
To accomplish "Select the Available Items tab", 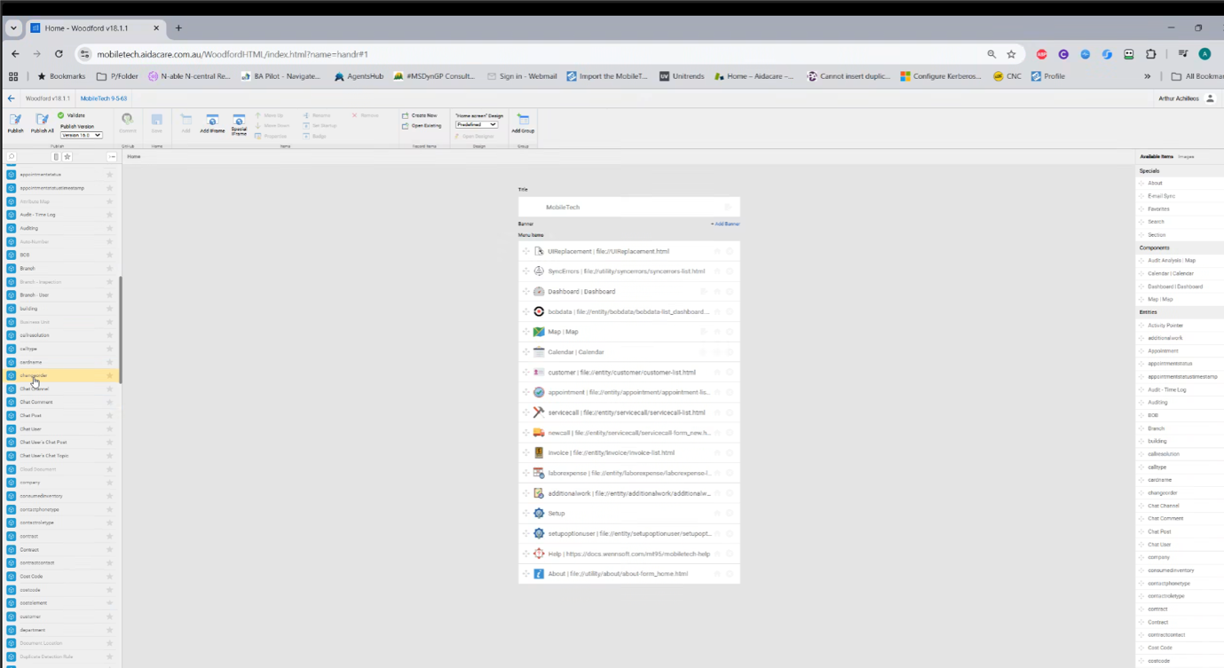I will click(x=1157, y=156).
